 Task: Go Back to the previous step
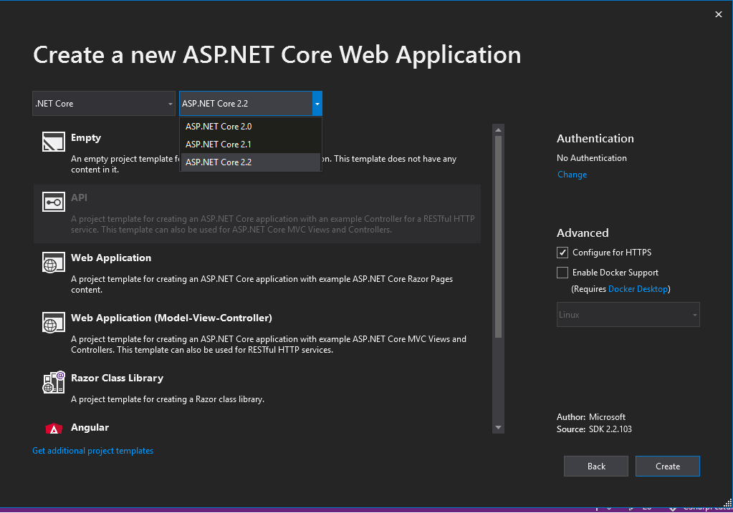tap(596, 466)
